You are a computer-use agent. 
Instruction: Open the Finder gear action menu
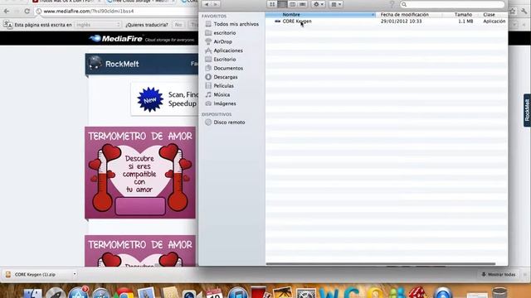318,4
